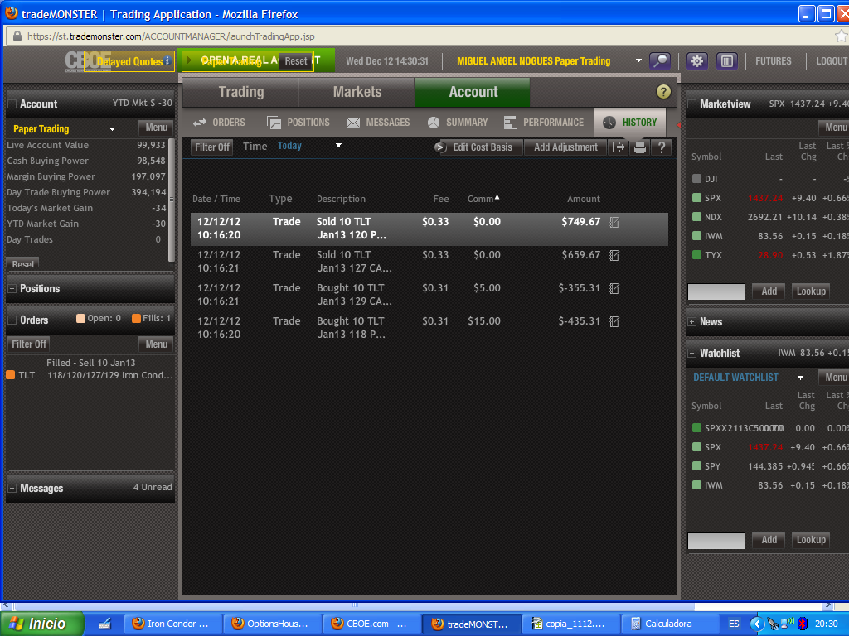Screen dimensions: 849x636
Task: Open note icon for $-435.31 trade
Action: click(x=614, y=322)
